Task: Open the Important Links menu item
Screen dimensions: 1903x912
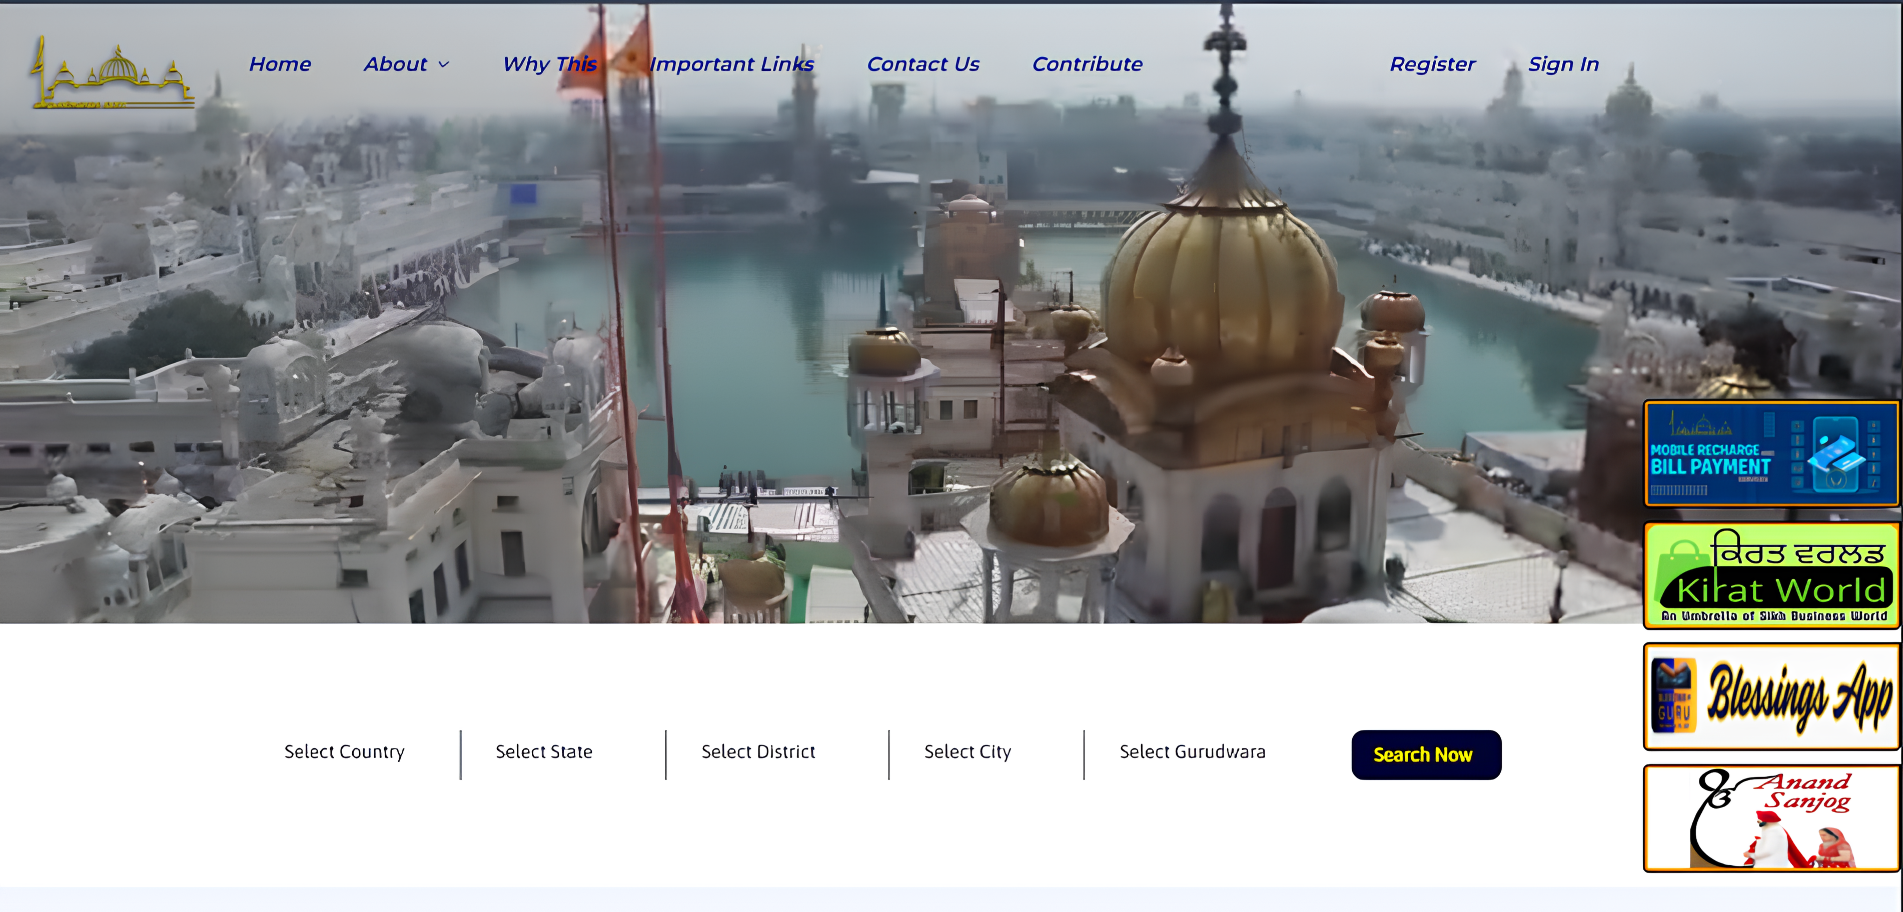Action: click(x=731, y=64)
